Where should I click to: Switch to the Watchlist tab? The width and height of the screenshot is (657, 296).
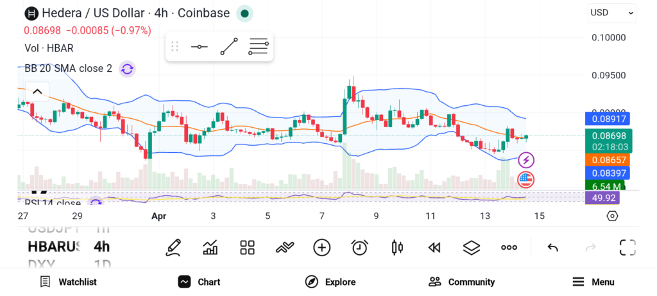coord(68,282)
